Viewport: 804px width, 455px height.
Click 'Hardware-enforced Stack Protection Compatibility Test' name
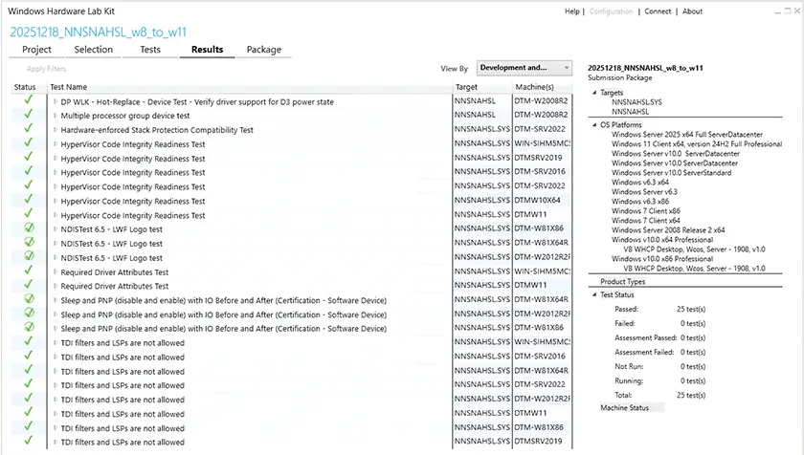157,130
